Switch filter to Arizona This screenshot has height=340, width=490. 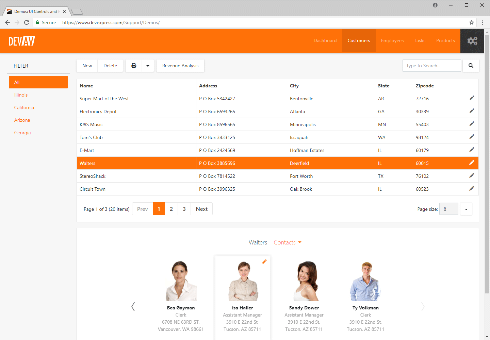pos(22,120)
